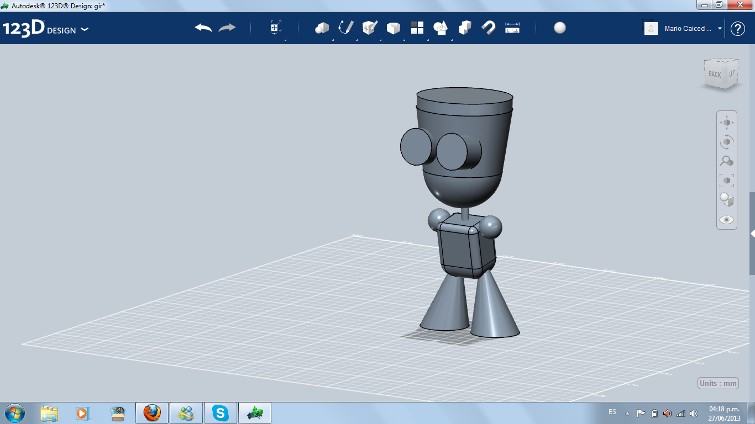Select the Pan navigation tool
This screenshot has width=755, height=424.
pos(727,122)
